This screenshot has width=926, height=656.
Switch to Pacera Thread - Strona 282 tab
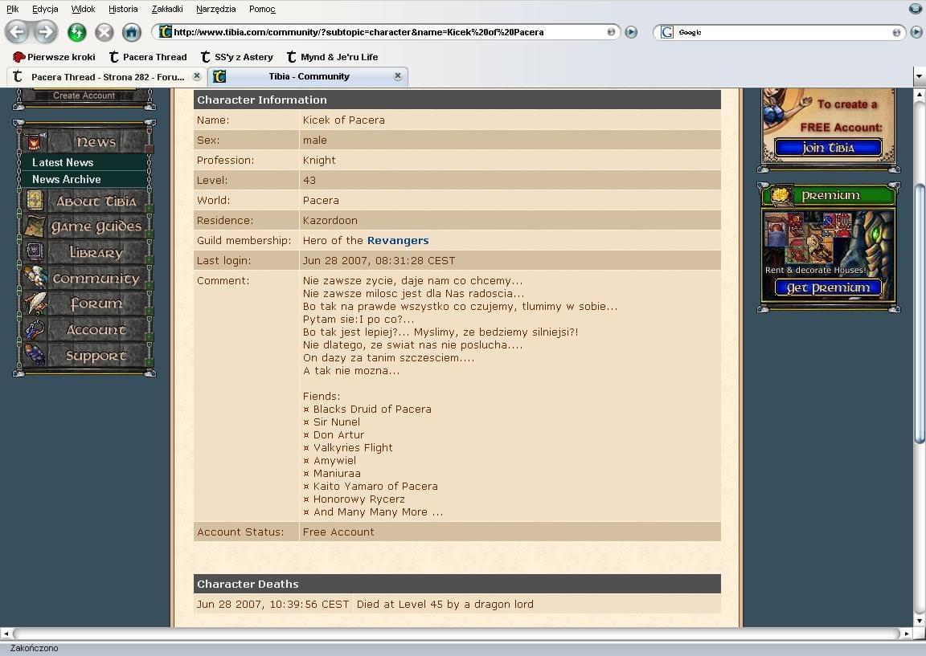click(x=106, y=77)
